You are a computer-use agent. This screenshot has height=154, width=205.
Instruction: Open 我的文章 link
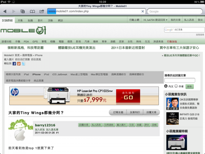click(176, 20)
